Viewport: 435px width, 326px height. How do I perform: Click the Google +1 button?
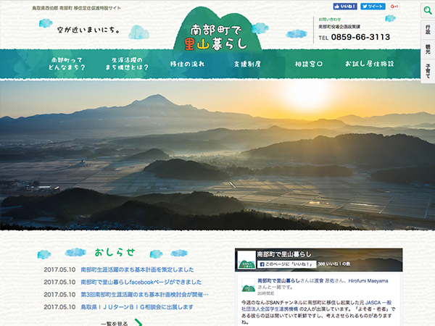tap(394, 7)
